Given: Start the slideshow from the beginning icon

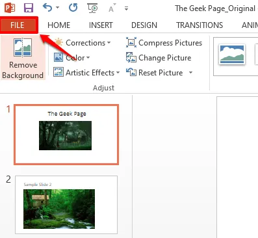Looking at the screenshot, I should click(92, 8).
